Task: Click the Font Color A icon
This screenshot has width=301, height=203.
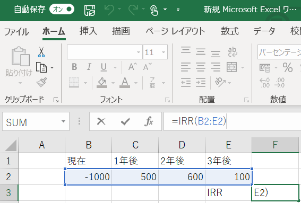Action: (x=125, y=83)
